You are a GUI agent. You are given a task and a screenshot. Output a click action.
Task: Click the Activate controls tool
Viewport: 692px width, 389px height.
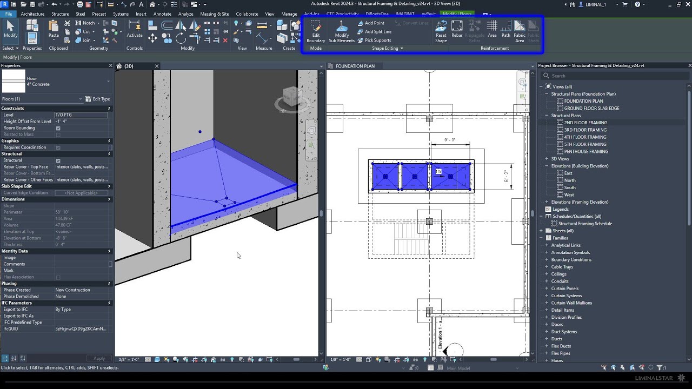tap(135, 29)
